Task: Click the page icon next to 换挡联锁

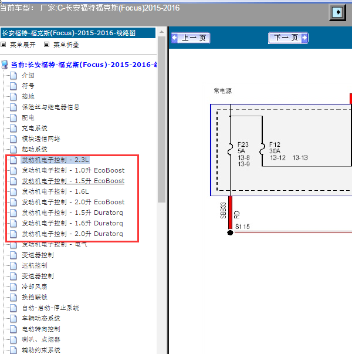Action: 13,297
